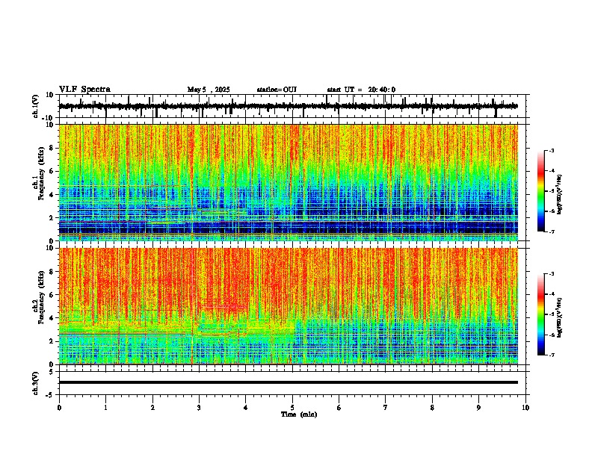Click the ch.1 spectrogram "4" kHz tick label
The width and height of the screenshot is (592, 457).
(x=52, y=195)
